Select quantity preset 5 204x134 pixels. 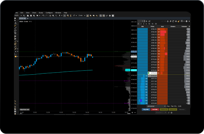pos(147,24)
